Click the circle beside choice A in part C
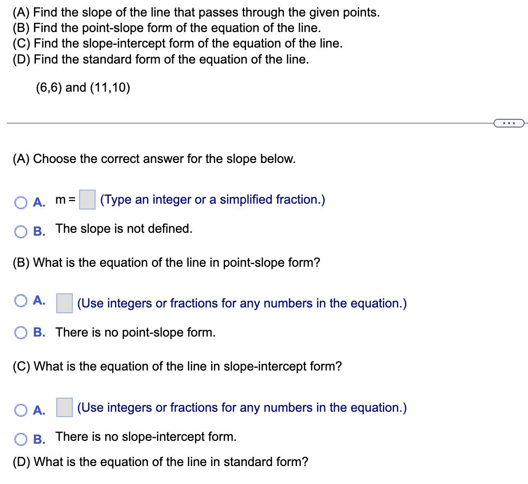The height and width of the screenshot is (484, 528). tap(20, 410)
